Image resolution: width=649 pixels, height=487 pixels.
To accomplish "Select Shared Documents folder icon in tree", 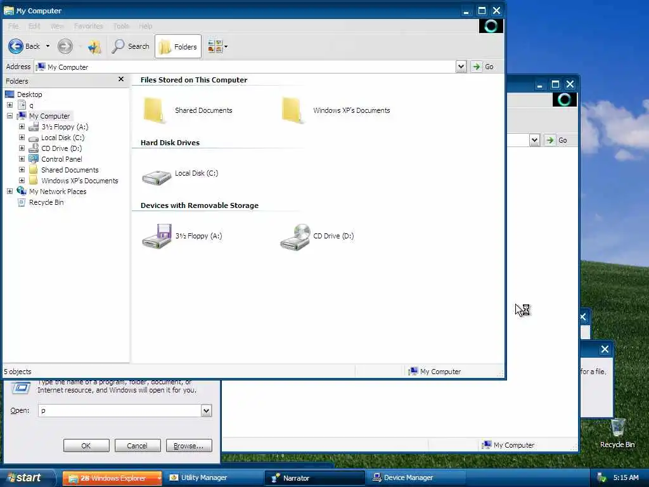I will (x=34, y=170).
